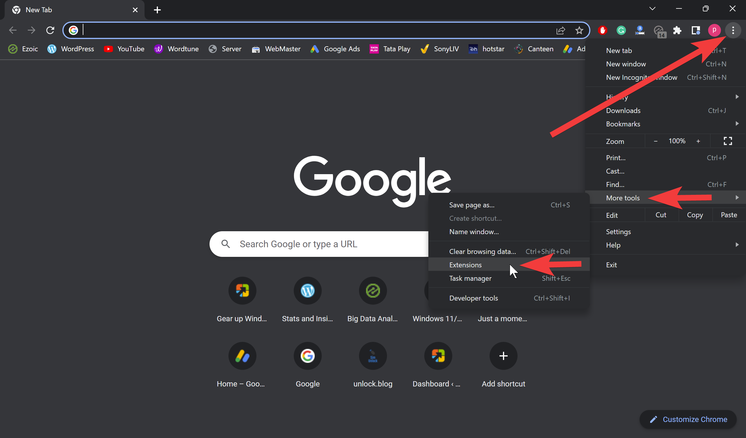Viewport: 746px width, 438px height.
Task: Click the blue 'a' person extension icon
Action: pyautogui.click(x=640, y=30)
